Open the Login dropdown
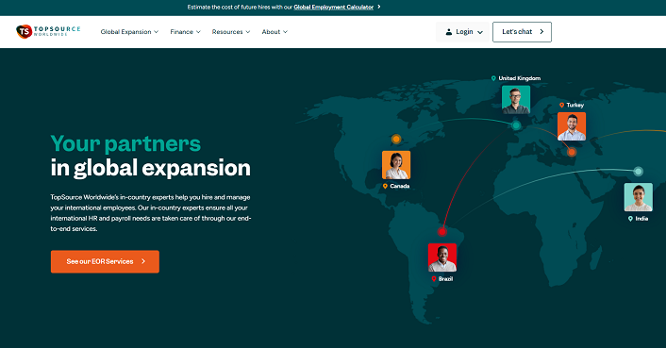This screenshot has height=348, width=666. pyautogui.click(x=464, y=32)
